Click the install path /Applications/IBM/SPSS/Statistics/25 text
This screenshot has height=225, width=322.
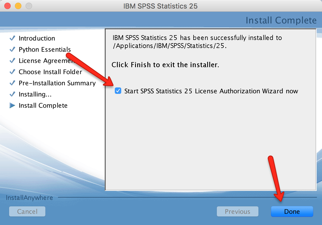click(x=170, y=46)
